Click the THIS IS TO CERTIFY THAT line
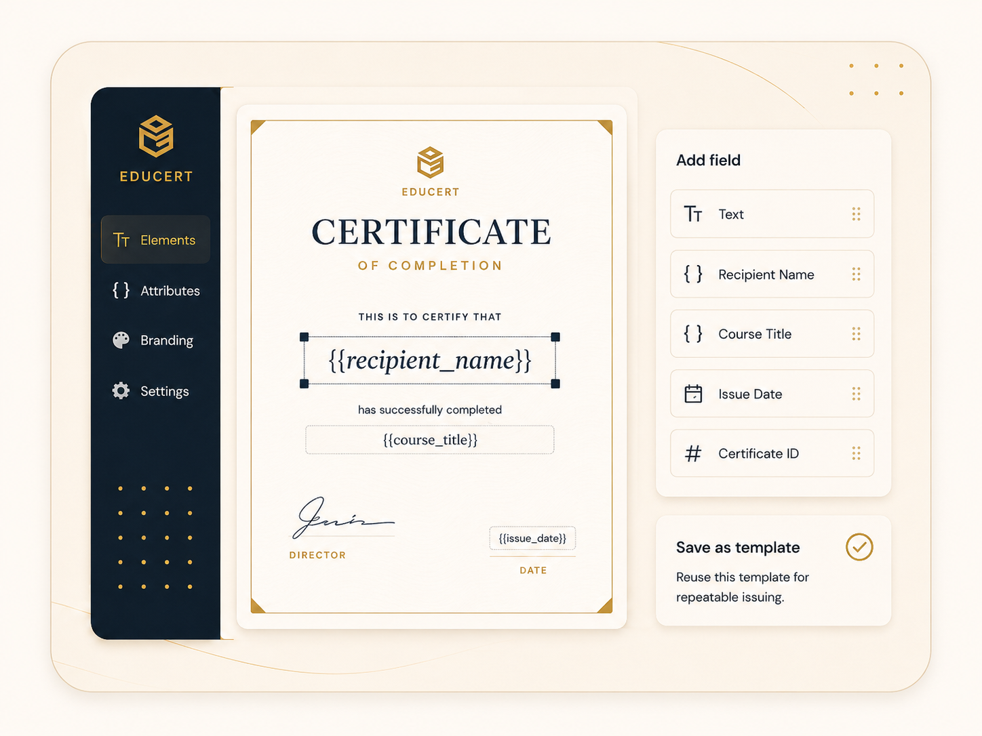 [x=430, y=316]
